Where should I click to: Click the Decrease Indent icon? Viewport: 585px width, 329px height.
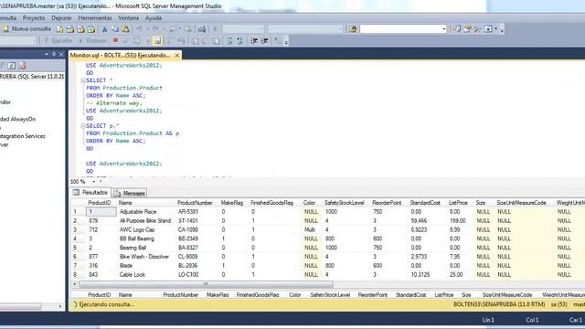pyautogui.click(x=254, y=40)
